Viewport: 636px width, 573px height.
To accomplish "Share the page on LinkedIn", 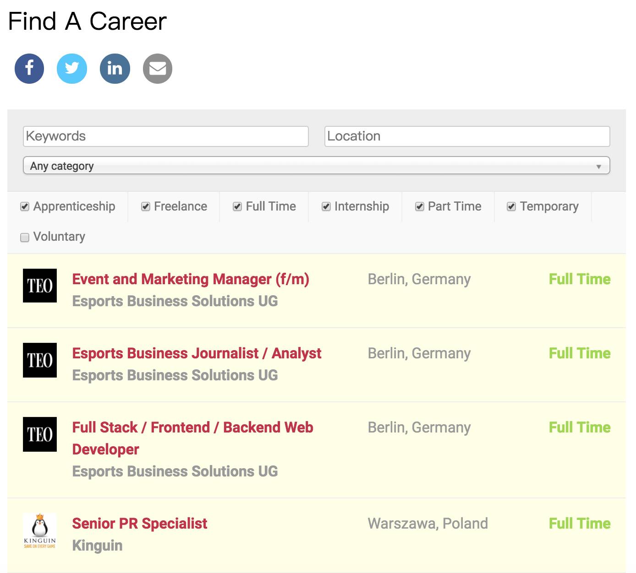I will (115, 69).
